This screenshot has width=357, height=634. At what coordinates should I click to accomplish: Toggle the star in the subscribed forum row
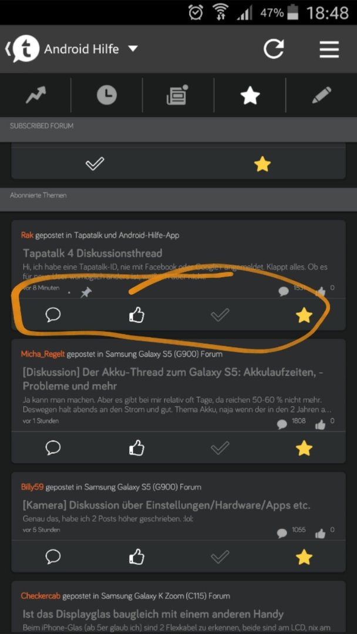[x=262, y=164]
